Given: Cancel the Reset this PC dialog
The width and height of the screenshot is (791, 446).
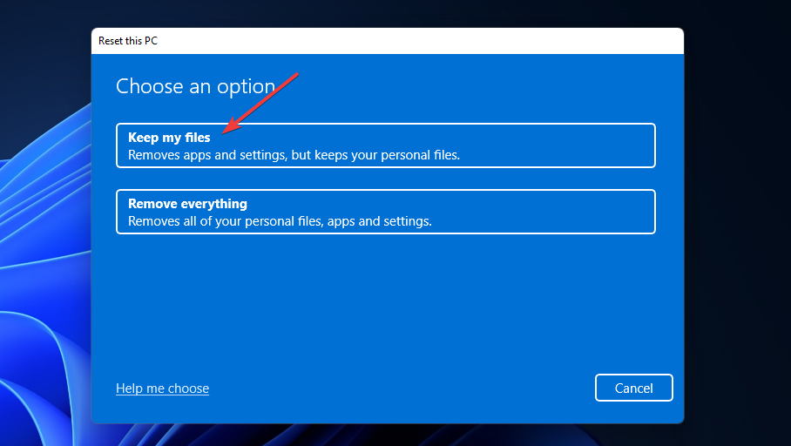Looking at the screenshot, I should point(633,388).
